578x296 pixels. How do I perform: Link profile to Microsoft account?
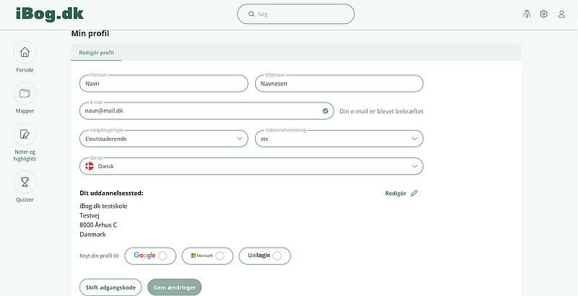207,256
